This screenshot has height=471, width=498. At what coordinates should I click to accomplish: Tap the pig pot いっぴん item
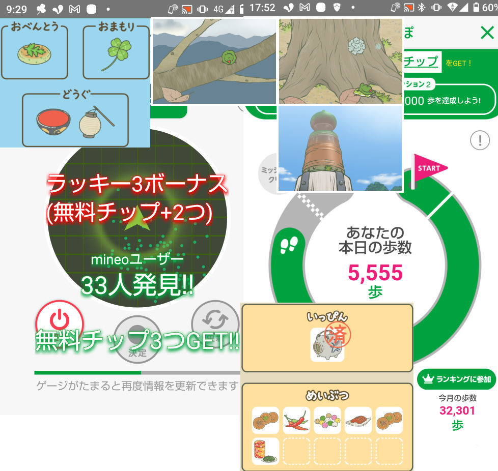tap(327, 344)
